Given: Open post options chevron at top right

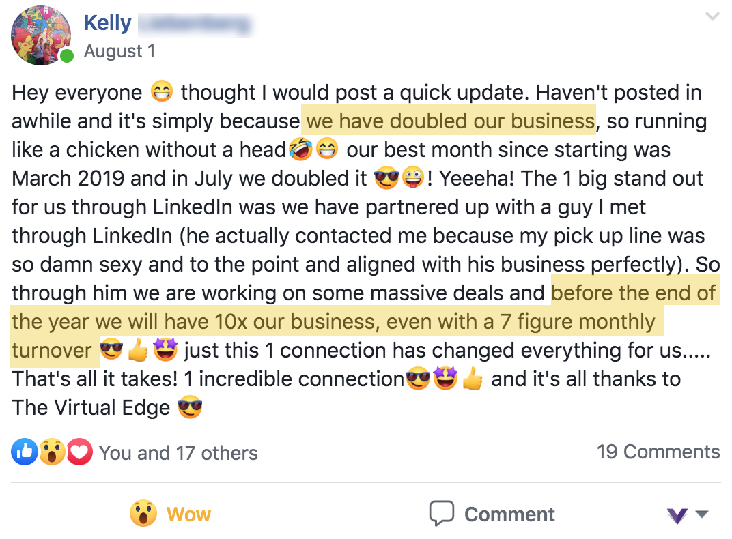Looking at the screenshot, I should [x=712, y=16].
